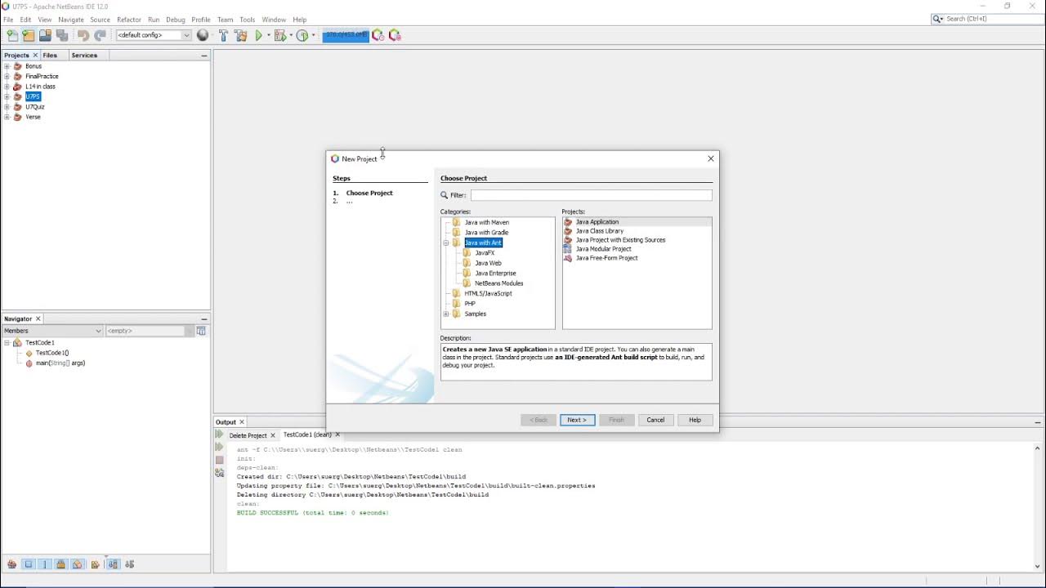1046x588 pixels.
Task: Click the Profile Project toolbar icon
Action: click(x=302, y=35)
